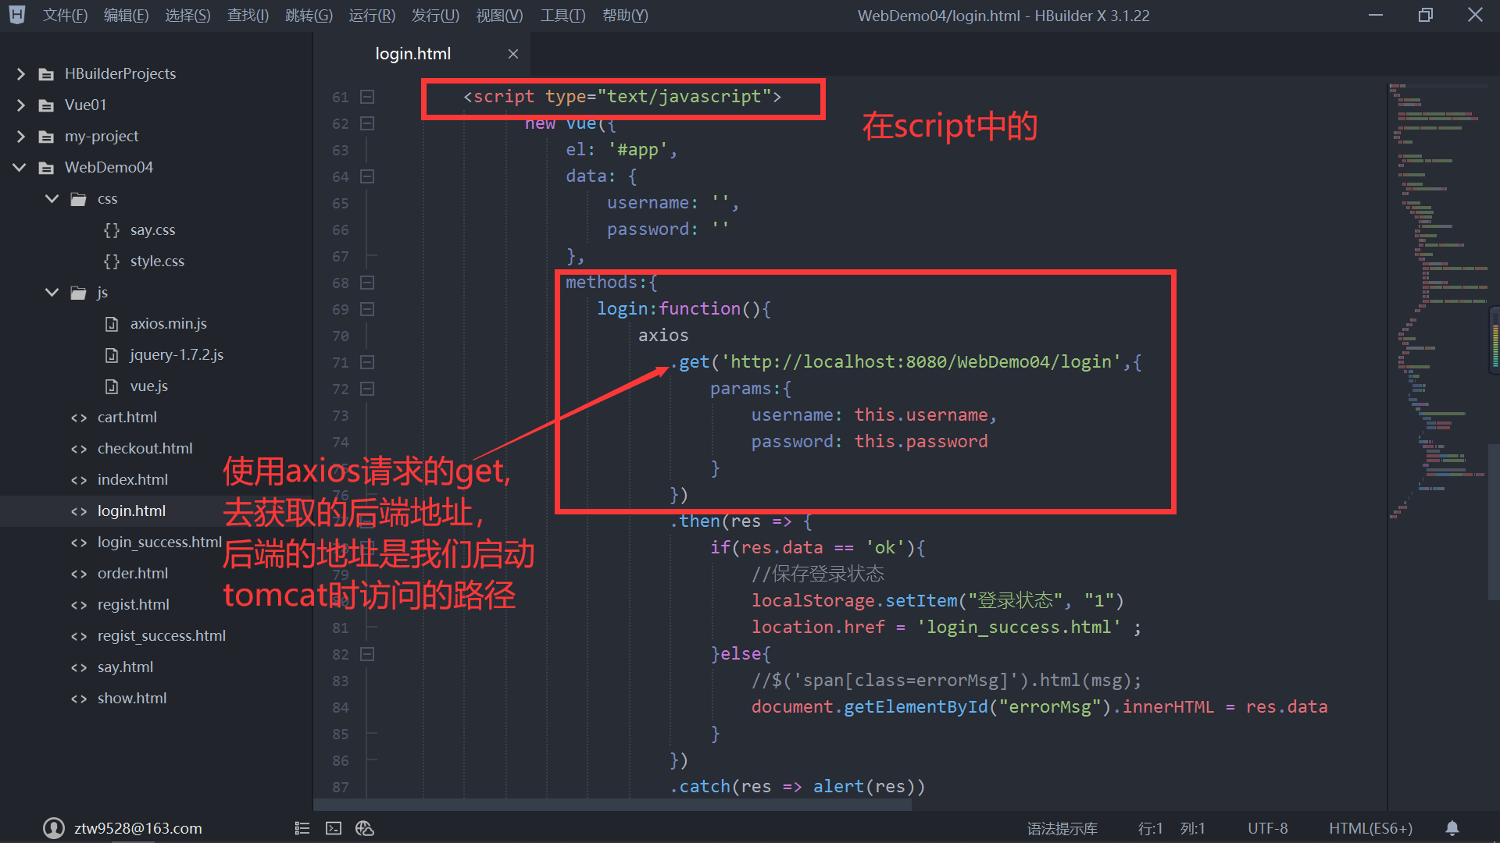Fold the else block at line 82
This screenshot has width=1500, height=843.
click(x=367, y=654)
